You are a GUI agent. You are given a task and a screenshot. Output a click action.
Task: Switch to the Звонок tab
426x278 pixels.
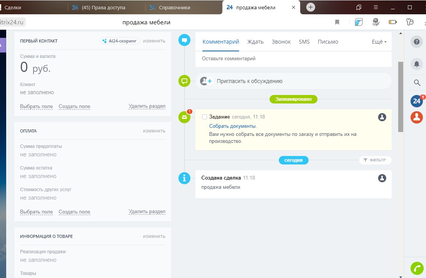(x=281, y=42)
